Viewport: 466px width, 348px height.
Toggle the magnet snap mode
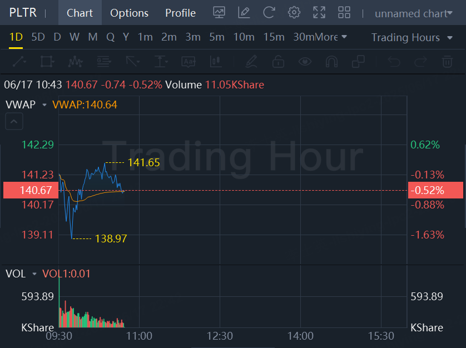point(331,62)
